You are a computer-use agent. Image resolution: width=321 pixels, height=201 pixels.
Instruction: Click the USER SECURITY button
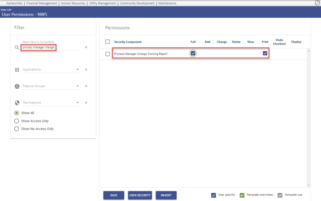click(140, 195)
